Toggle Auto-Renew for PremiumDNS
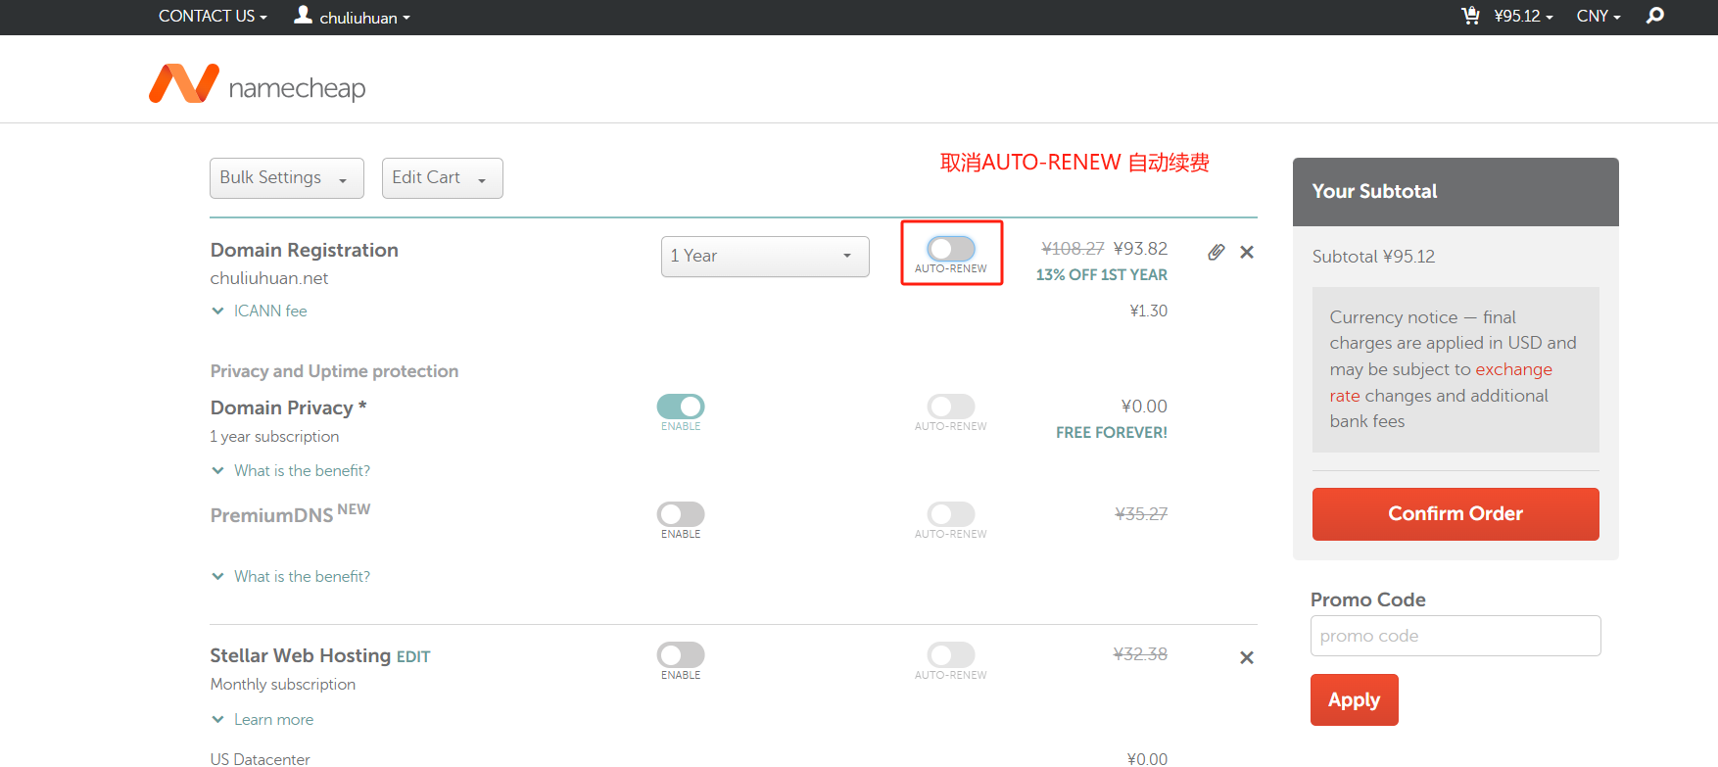1718x767 pixels. click(951, 513)
